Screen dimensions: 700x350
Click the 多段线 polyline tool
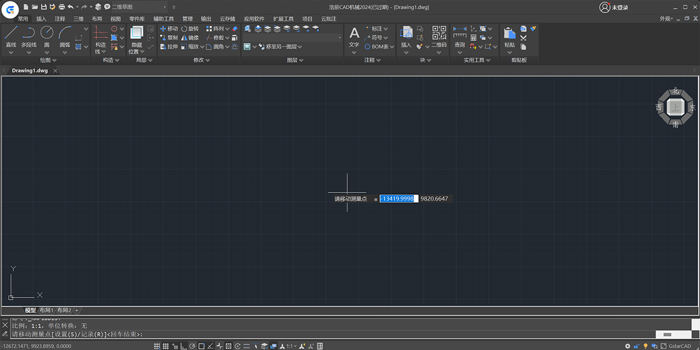[x=29, y=33]
